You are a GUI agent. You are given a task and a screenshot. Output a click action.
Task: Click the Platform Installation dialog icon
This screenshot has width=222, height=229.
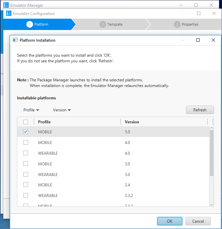click(15, 40)
